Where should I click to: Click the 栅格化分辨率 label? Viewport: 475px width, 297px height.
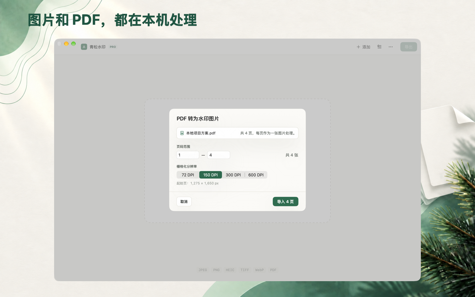click(x=187, y=166)
